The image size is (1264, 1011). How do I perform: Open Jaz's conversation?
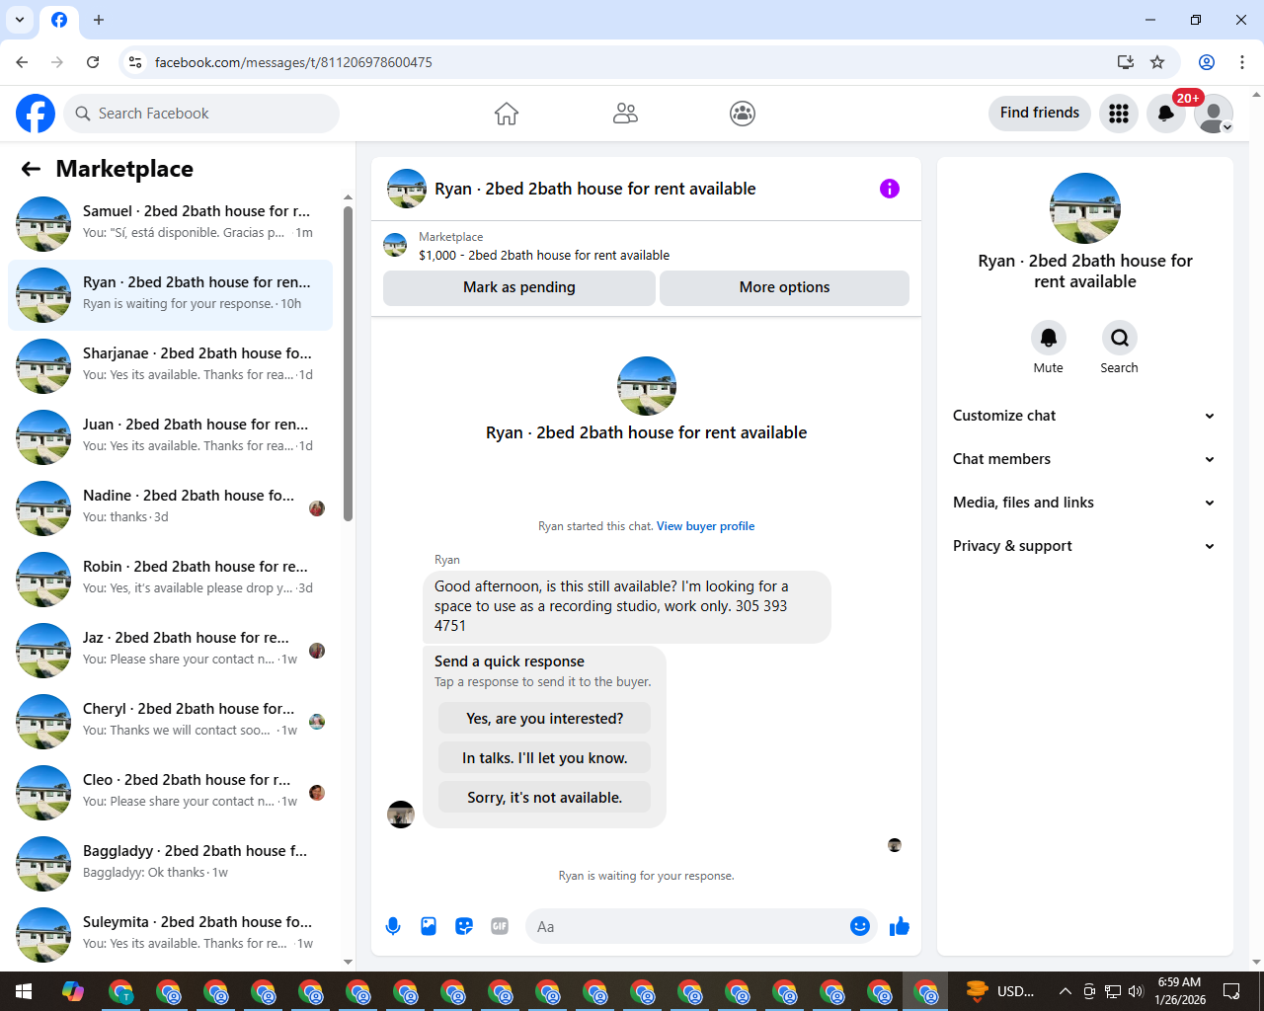coord(170,650)
